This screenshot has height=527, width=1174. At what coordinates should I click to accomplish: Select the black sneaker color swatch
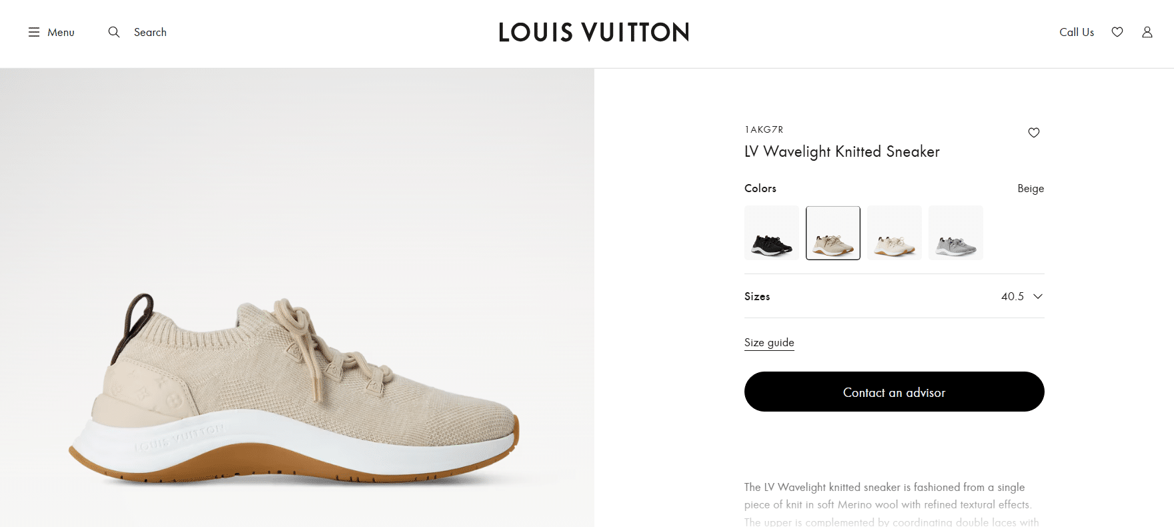tap(772, 233)
